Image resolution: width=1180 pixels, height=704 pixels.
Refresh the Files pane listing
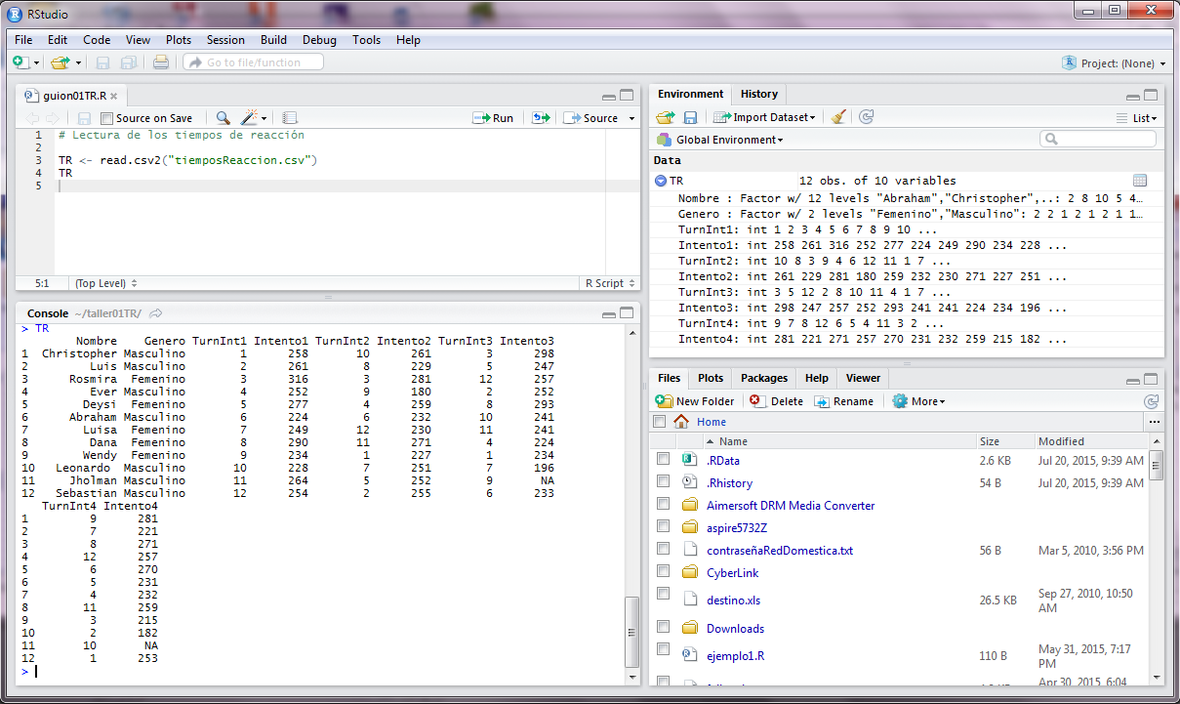point(1152,401)
